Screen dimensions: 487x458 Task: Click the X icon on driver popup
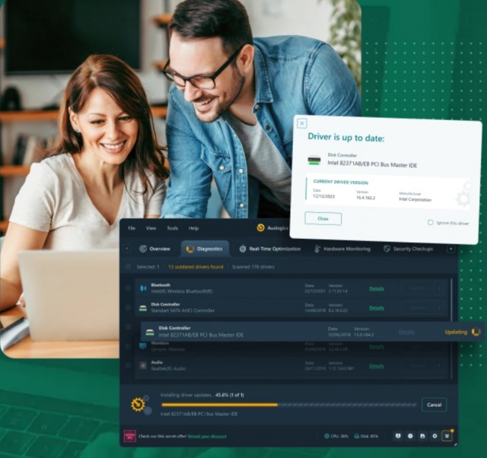[302, 123]
